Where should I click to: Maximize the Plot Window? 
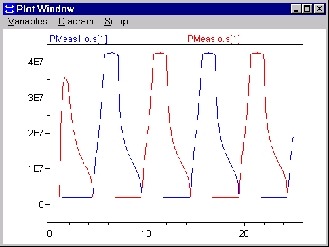pos(307,9)
